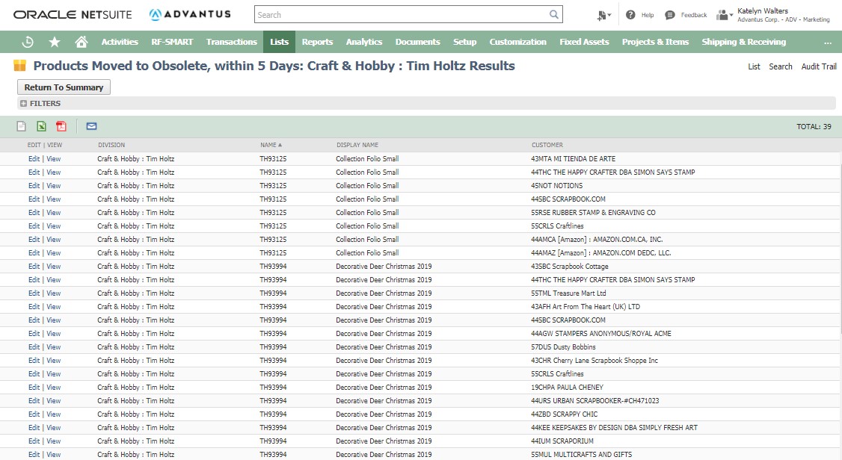Open the Setup menu
This screenshot has width=842, height=460.
click(464, 42)
